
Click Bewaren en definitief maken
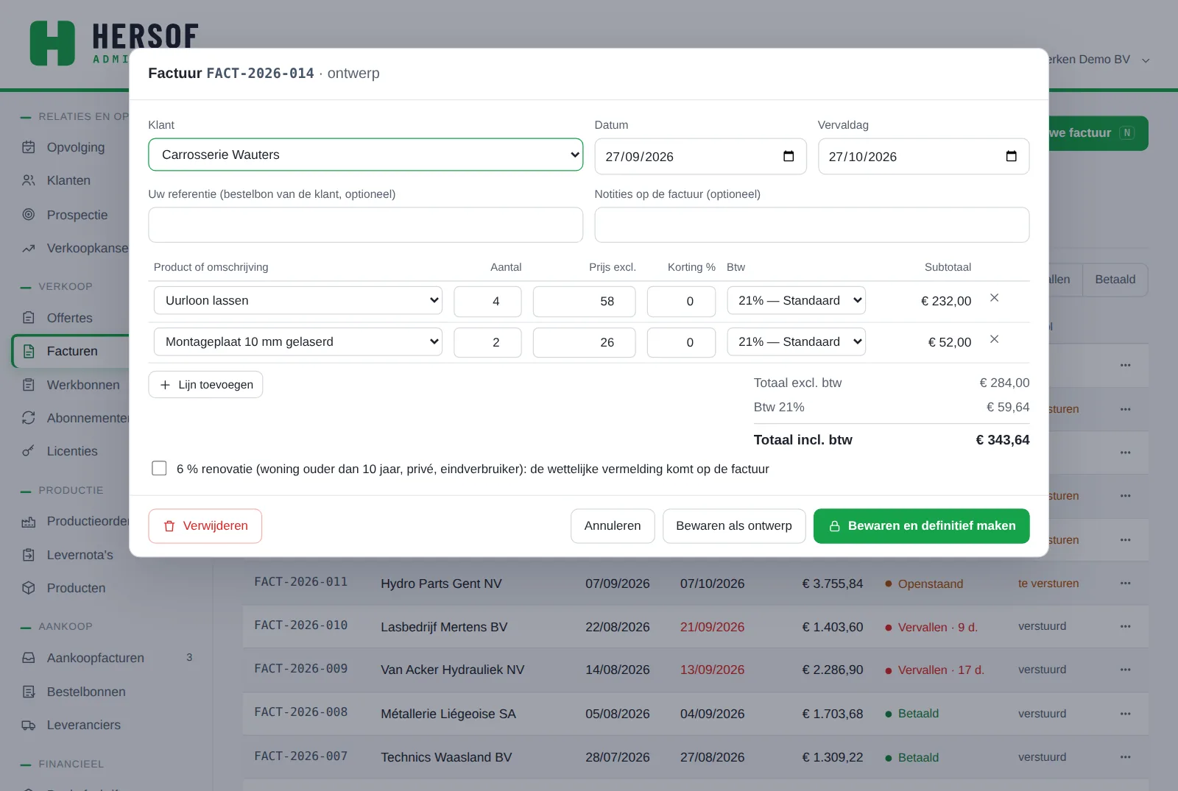[921, 526]
